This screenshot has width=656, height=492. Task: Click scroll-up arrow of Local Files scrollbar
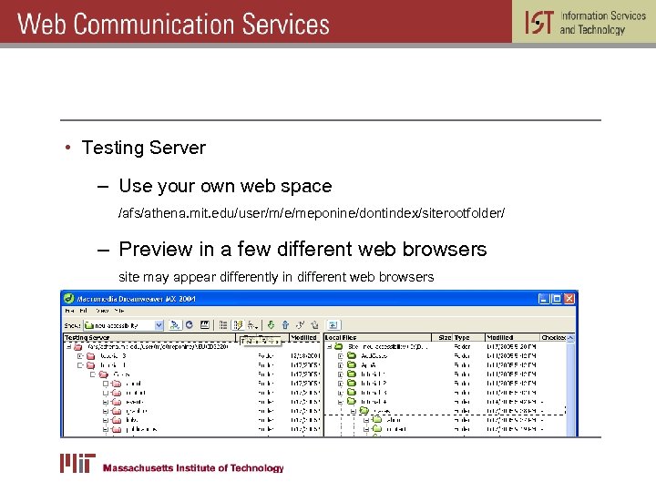coord(570,337)
